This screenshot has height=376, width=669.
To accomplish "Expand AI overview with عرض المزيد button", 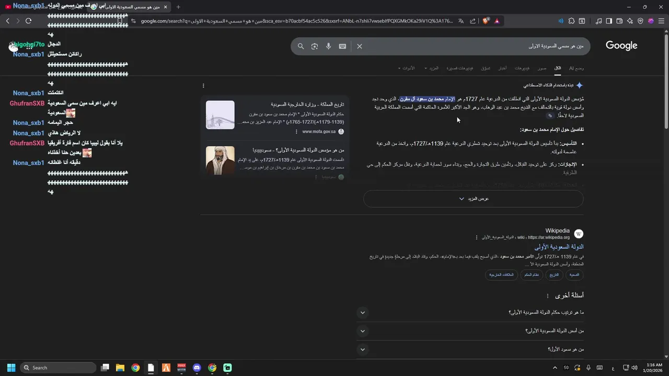I will (474, 199).
